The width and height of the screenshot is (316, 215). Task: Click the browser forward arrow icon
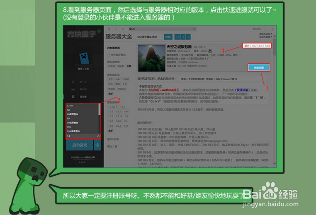tap(116, 29)
